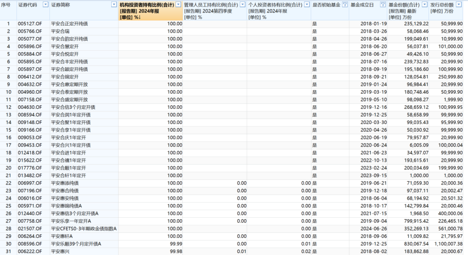The width and height of the screenshot is (468, 255).
Task: Select security code 006016.OF
Action: coord(30,198)
